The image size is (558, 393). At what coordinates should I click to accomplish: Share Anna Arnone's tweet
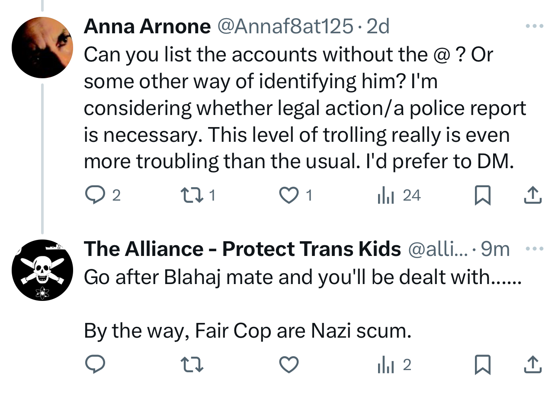click(532, 196)
